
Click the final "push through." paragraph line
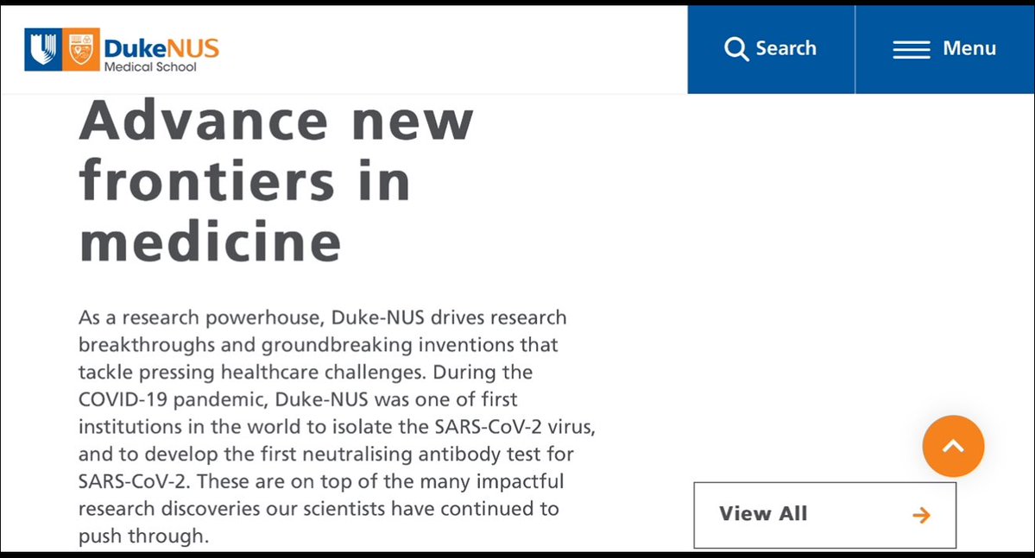click(x=143, y=536)
